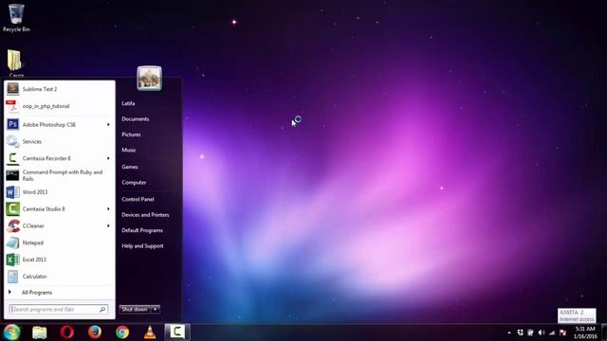Open Documents from the Start menu

tap(135, 119)
